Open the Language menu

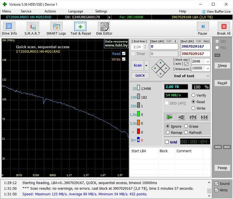(x=76, y=11)
